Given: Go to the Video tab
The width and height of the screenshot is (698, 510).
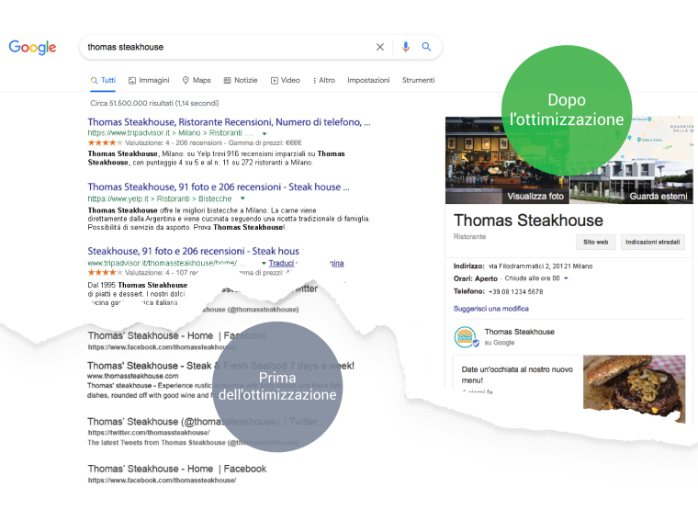Looking at the screenshot, I should pos(286,80).
